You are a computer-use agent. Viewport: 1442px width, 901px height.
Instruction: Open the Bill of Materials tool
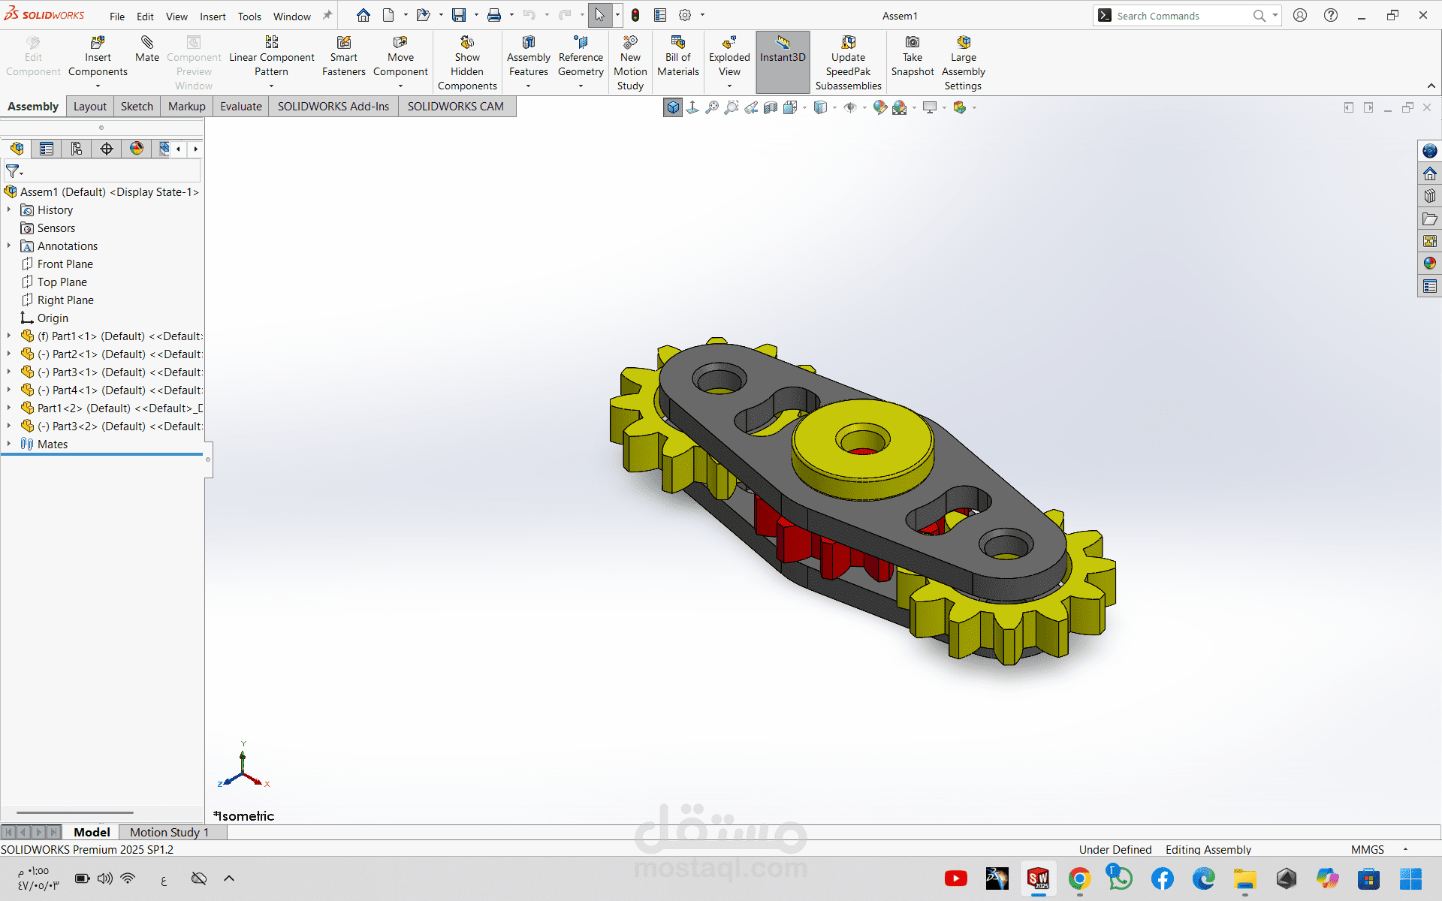pos(678,58)
